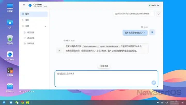
Task: Click the Health OK status badge
Action: tap(154, 5)
